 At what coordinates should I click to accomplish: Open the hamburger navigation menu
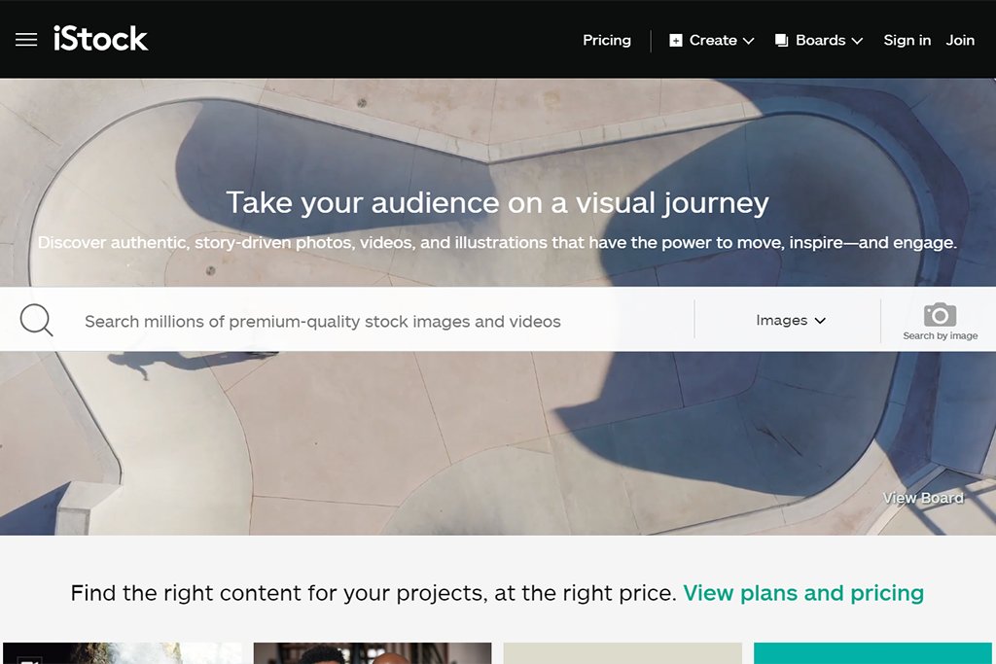[x=26, y=40]
